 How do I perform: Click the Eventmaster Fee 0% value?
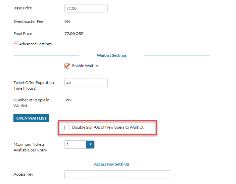(x=67, y=21)
